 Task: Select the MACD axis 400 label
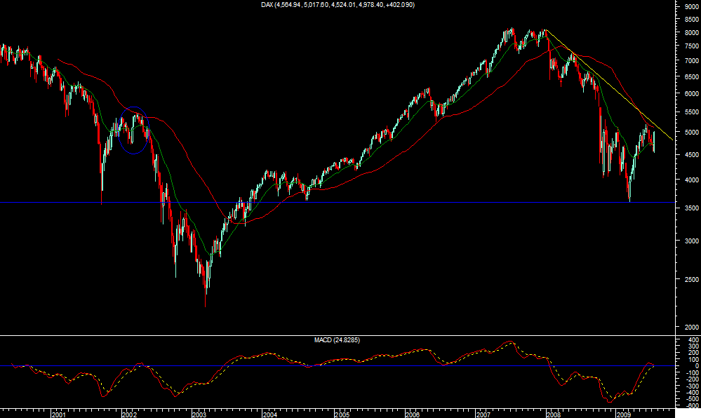[693, 340]
